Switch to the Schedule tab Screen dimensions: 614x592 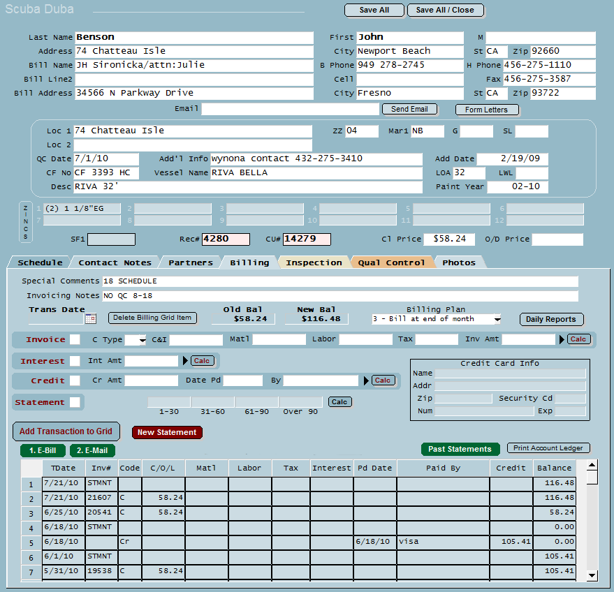[40, 262]
